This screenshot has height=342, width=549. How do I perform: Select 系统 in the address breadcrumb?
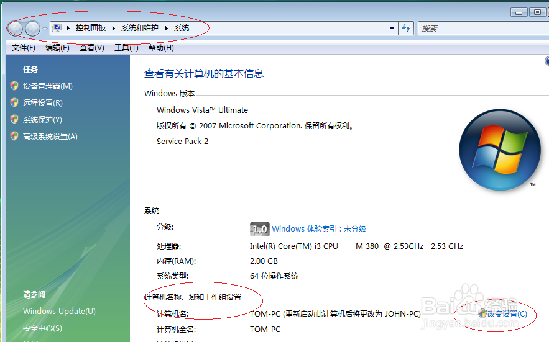pyautogui.click(x=182, y=28)
